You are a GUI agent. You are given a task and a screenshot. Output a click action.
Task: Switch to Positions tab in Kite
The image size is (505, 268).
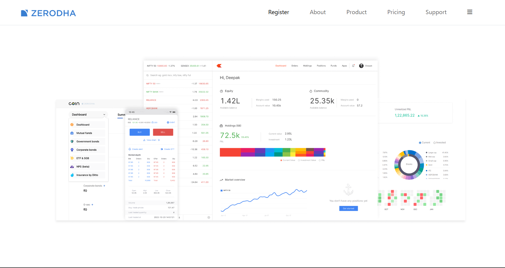pyautogui.click(x=321, y=66)
